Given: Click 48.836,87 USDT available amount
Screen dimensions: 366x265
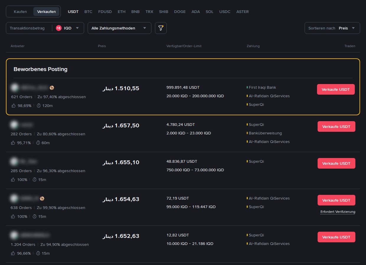Looking at the screenshot, I should [182, 162].
